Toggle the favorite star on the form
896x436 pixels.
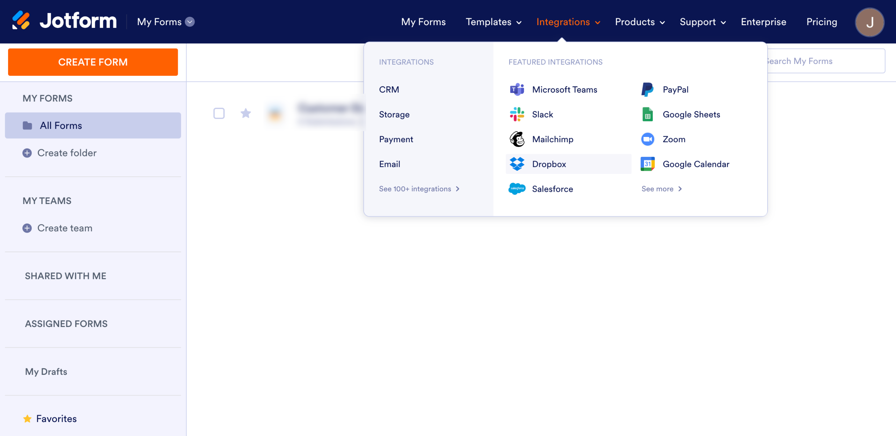pos(246,113)
